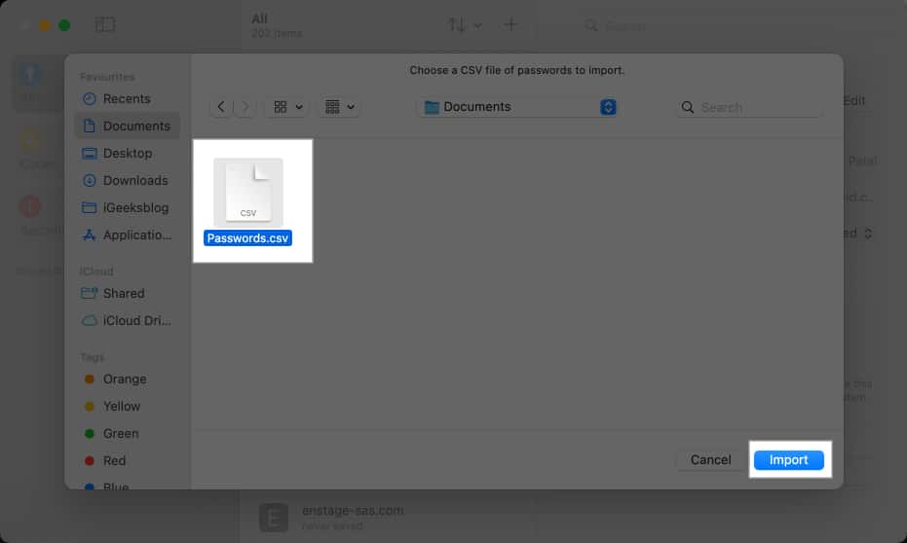The image size is (907, 543).
Task: Click the green zoom button of Passwords window
Action: (x=64, y=25)
